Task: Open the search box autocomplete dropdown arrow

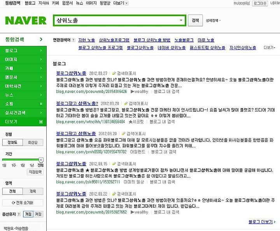Action: (181, 20)
